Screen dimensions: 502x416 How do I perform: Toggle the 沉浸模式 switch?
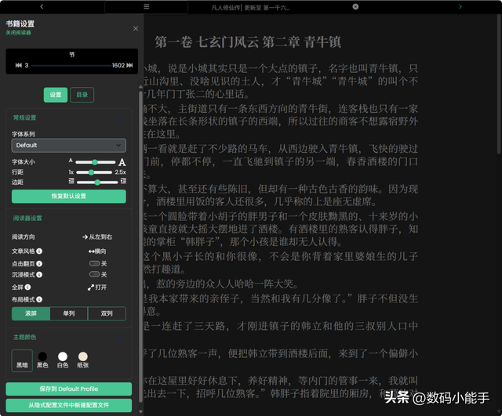coord(94,274)
